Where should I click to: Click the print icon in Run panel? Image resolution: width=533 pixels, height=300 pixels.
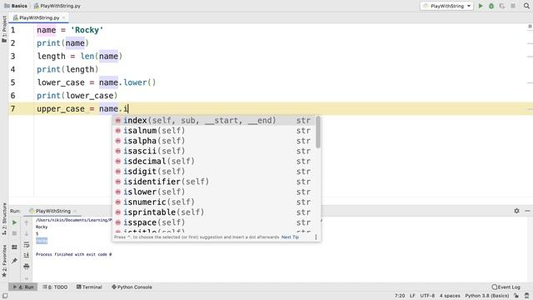coord(27,266)
